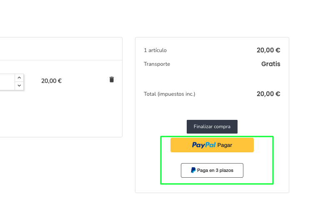Click empty space below the Transporte row

[212, 79]
